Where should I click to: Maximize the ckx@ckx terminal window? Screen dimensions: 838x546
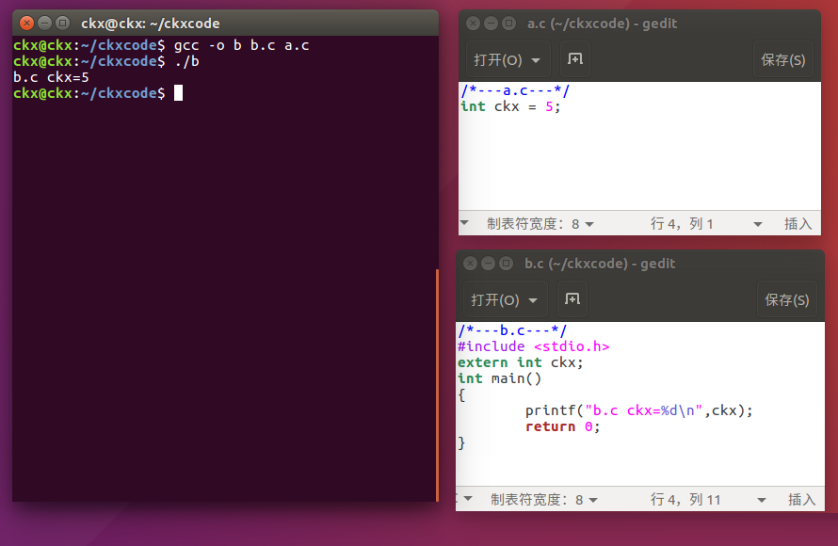[62, 23]
